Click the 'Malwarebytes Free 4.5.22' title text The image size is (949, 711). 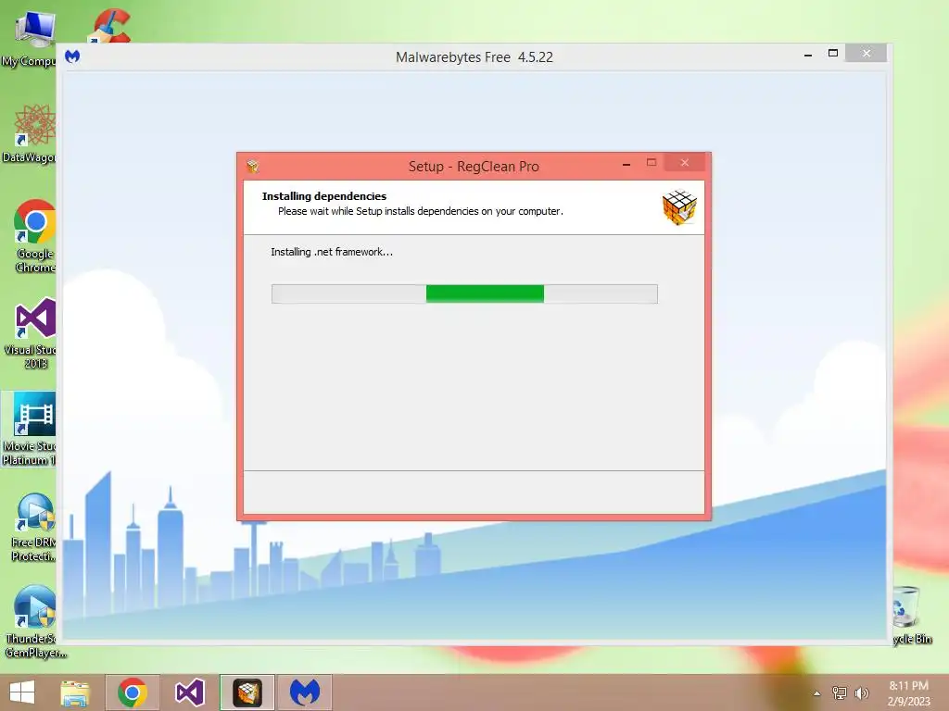click(x=474, y=57)
